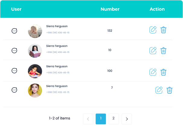
Task: Delete the row with number 7
Action: point(169,90)
